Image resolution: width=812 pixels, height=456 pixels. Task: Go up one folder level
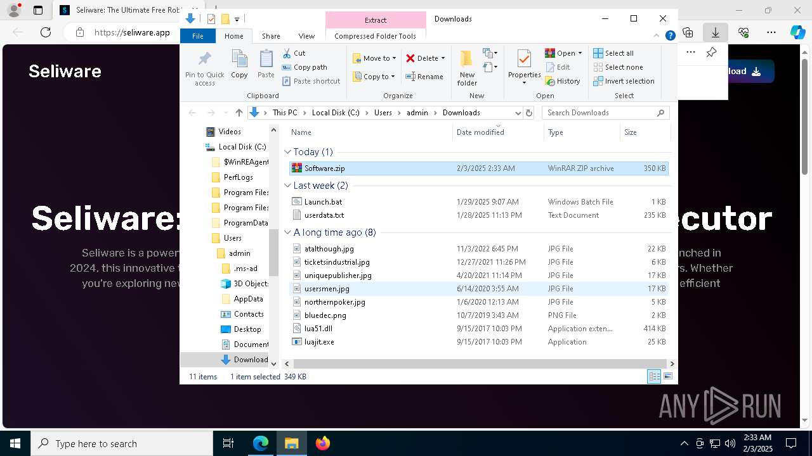click(x=239, y=113)
